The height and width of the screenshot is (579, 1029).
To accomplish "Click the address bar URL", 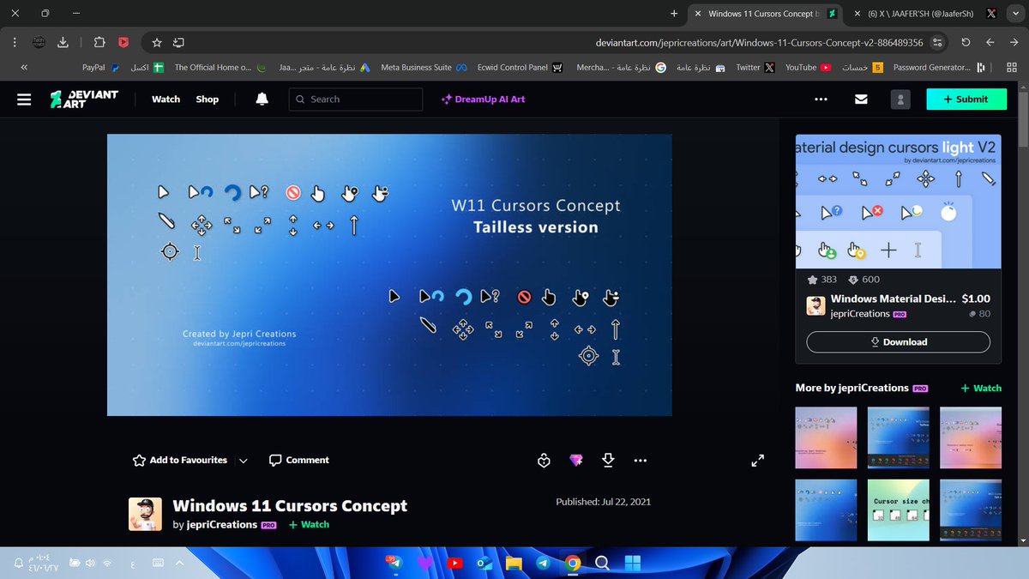I will coord(759,42).
